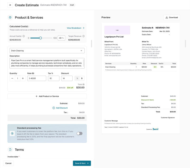Click into the Description text area
Image resolution: width=190 pixels, height=168 pixels.
(x=47, y=63)
